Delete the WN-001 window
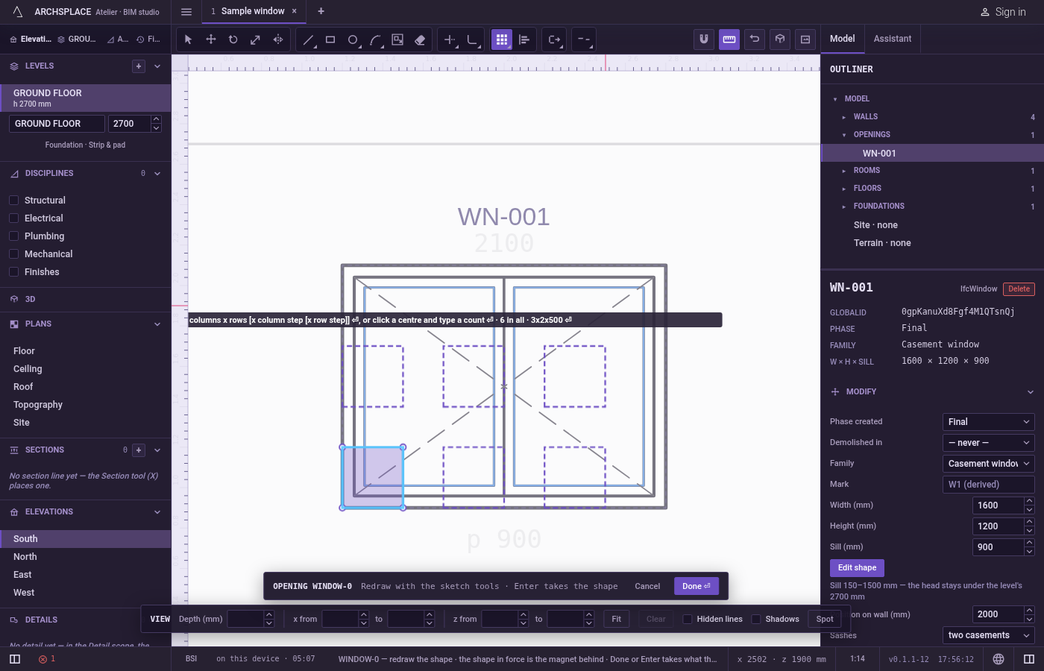Image resolution: width=1044 pixels, height=671 pixels. (1019, 289)
